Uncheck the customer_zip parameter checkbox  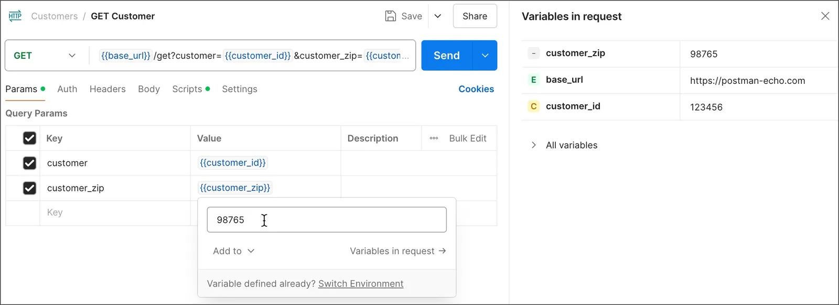pos(29,188)
